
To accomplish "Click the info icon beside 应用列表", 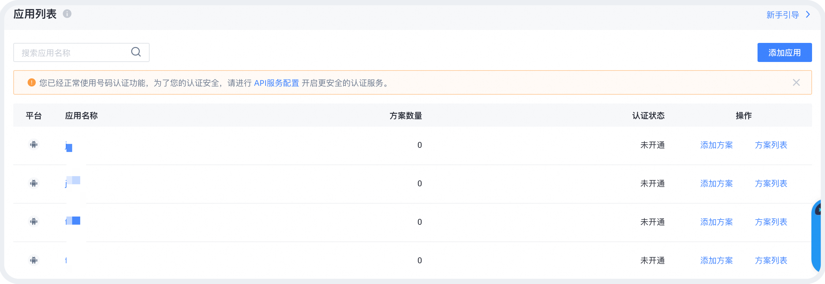I will pos(67,14).
